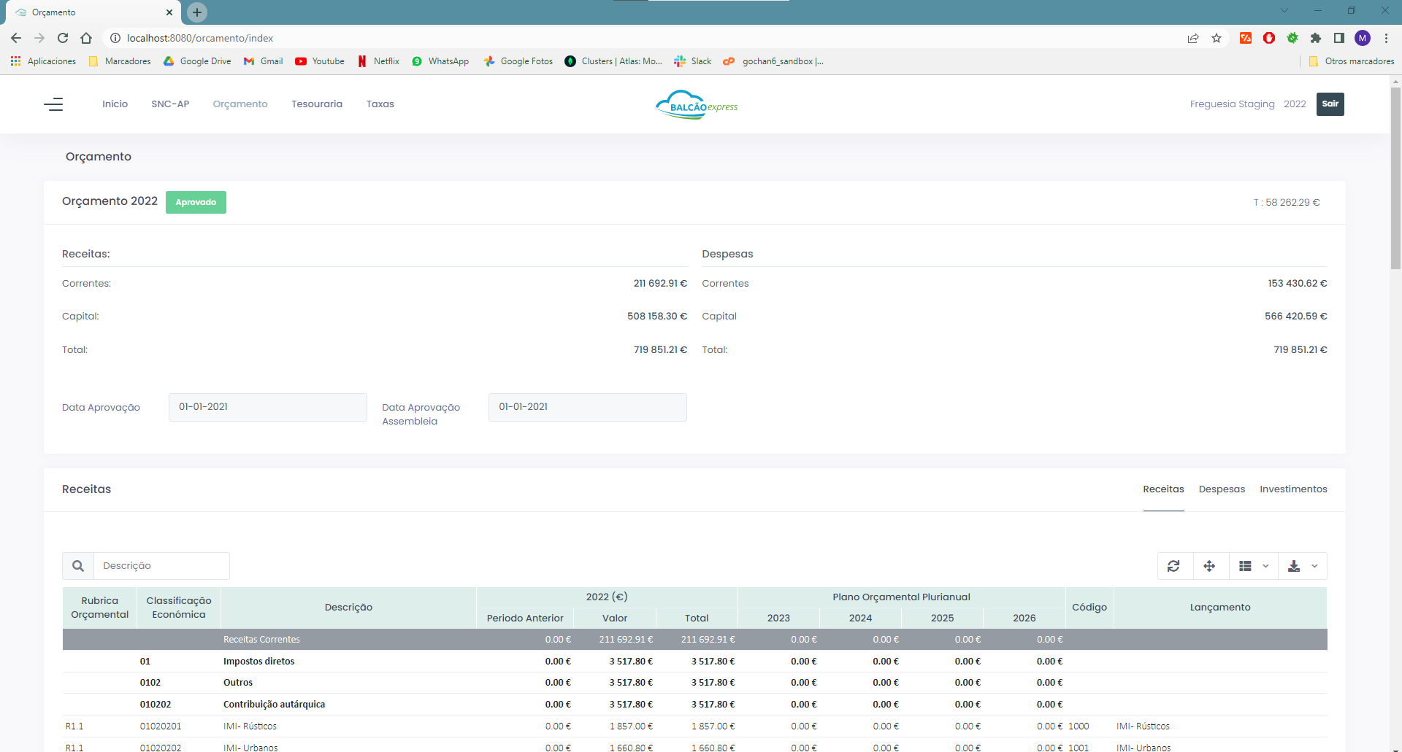Screen dimensions: 1402x752
Task: Click the browser address bar URL
Action: pos(200,38)
